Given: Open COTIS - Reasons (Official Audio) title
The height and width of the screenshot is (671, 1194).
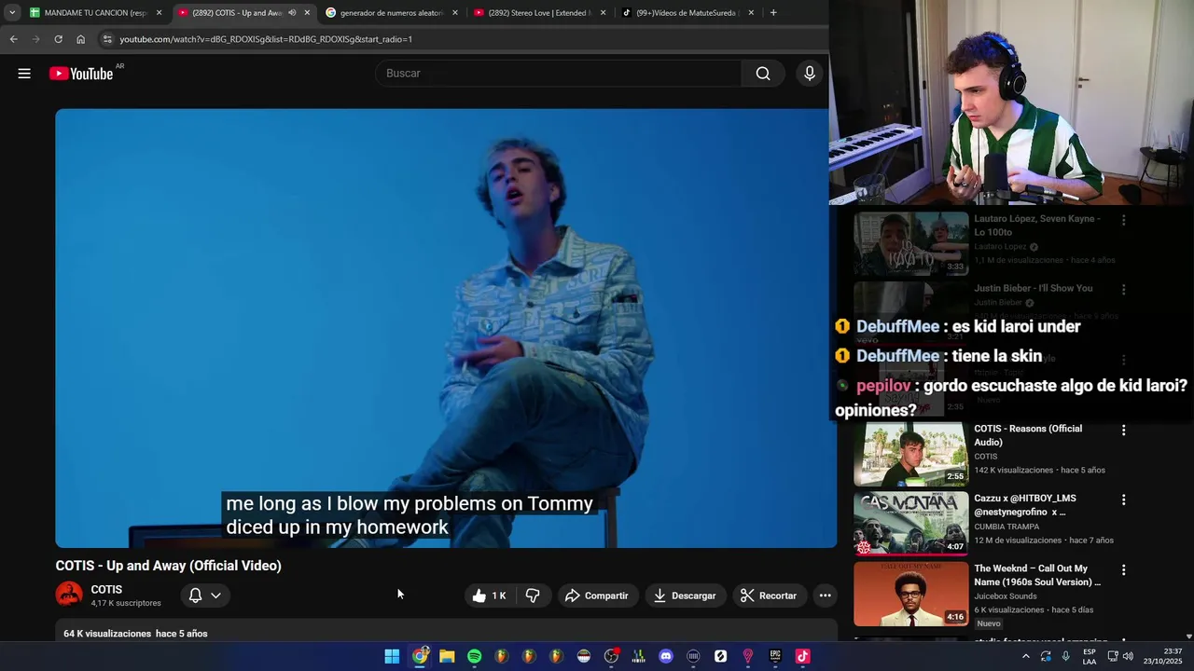Looking at the screenshot, I should (x=1028, y=435).
